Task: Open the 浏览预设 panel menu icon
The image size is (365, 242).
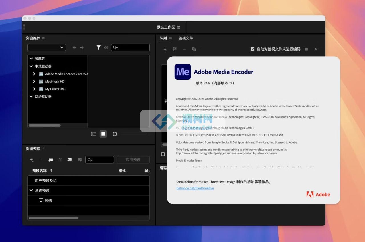Action: (x=43, y=149)
